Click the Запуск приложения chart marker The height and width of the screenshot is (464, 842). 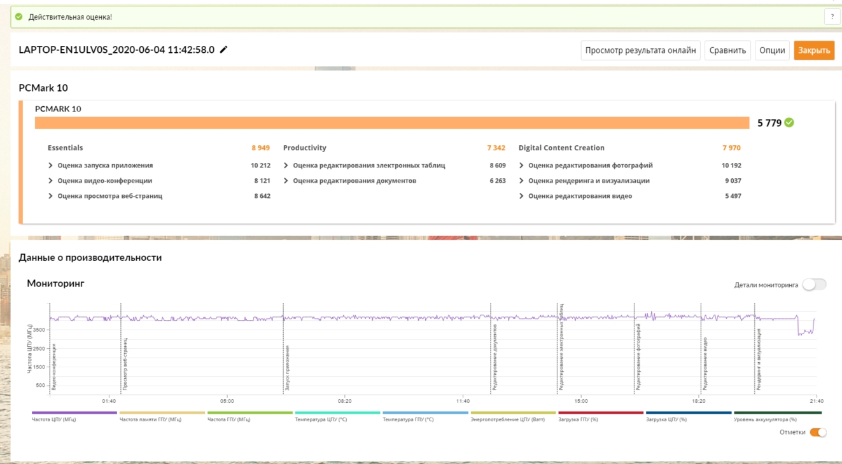(x=288, y=368)
